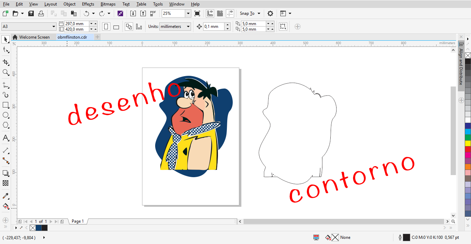Toggle Current page layout button
Screen dimensions: 471x244
[139, 27]
